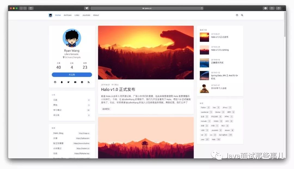Screen dimensions: 294x169
Task: Open the Links nav item
Action: point(77,15)
